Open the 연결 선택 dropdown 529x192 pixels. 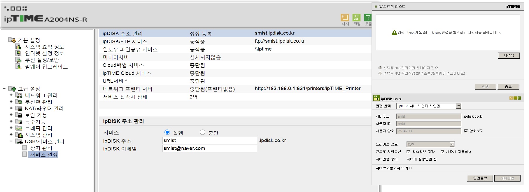pos(459,106)
